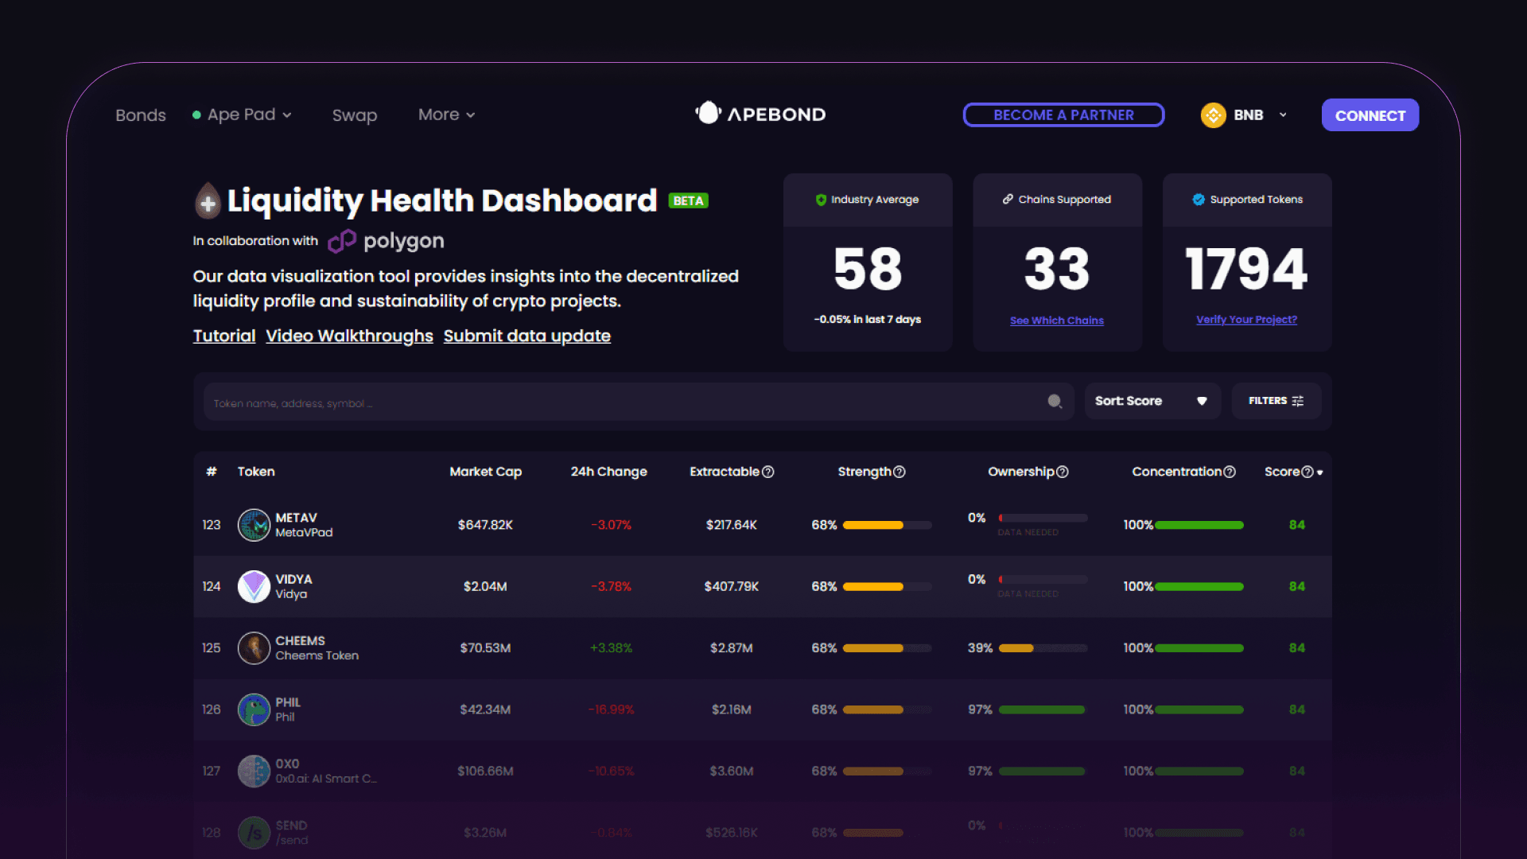Click the Score help question icon

click(x=1307, y=472)
